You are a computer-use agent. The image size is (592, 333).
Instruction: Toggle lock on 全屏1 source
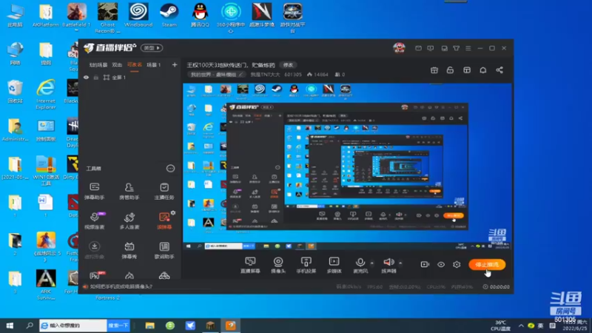pyautogui.click(x=96, y=78)
